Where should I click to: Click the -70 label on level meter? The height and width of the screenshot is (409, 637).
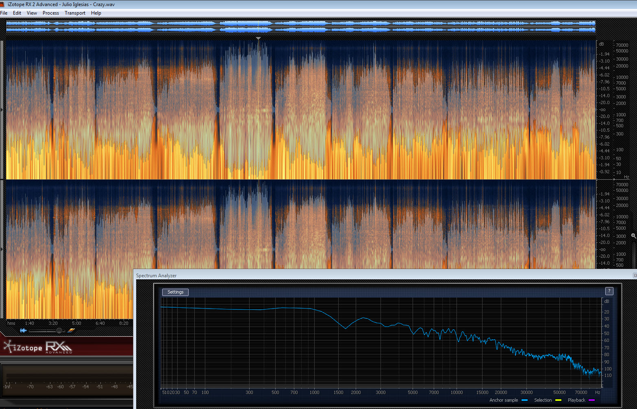pos(30,387)
